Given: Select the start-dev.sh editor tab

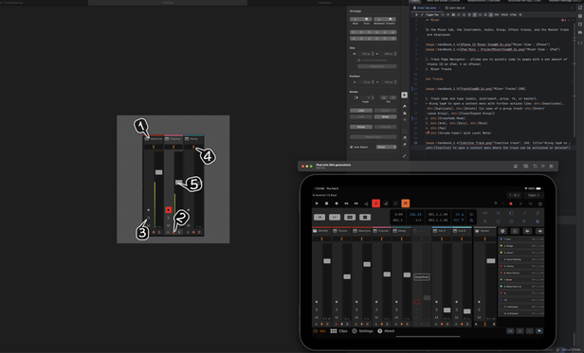Looking at the screenshot, I should pos(455,8).
